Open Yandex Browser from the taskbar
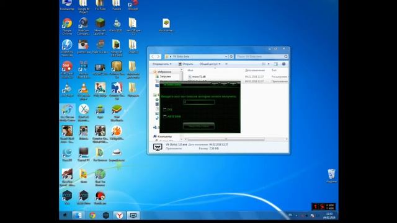Screen dimensions: 397x223 click(x=119, y=215)
